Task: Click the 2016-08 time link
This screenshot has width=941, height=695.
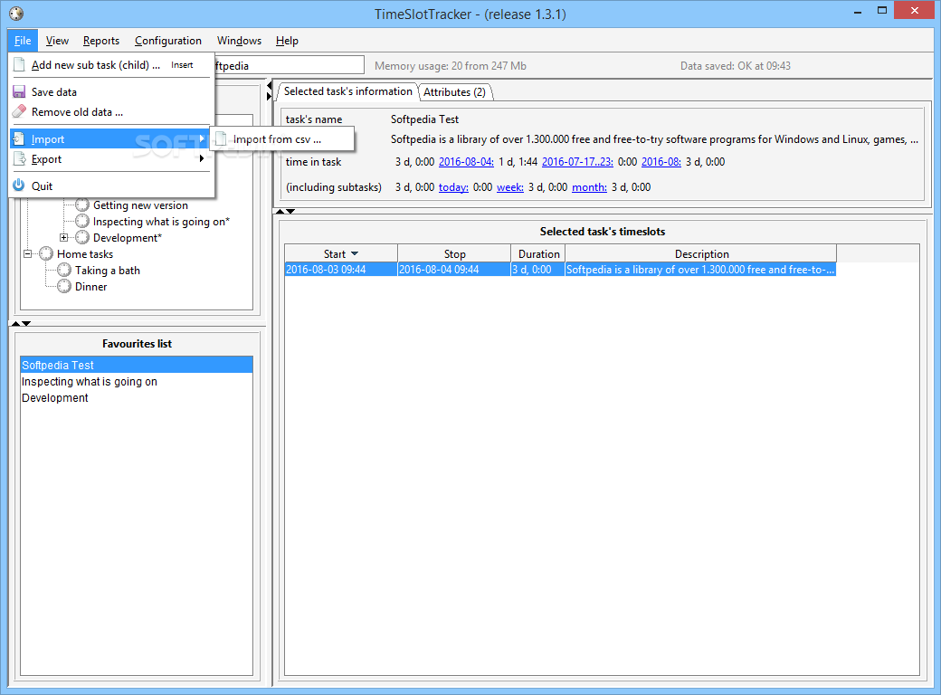Action: [661, 161]
